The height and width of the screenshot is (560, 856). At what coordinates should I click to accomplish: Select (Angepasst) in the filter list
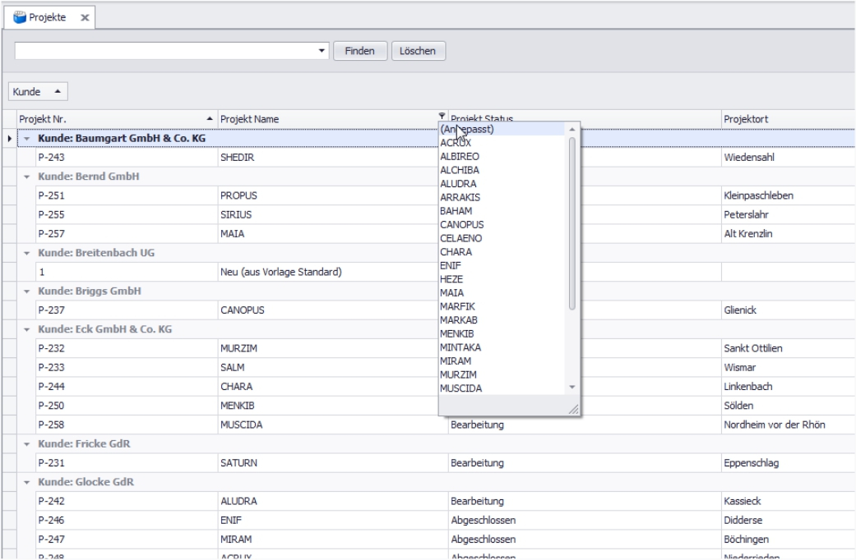(477, 129)
